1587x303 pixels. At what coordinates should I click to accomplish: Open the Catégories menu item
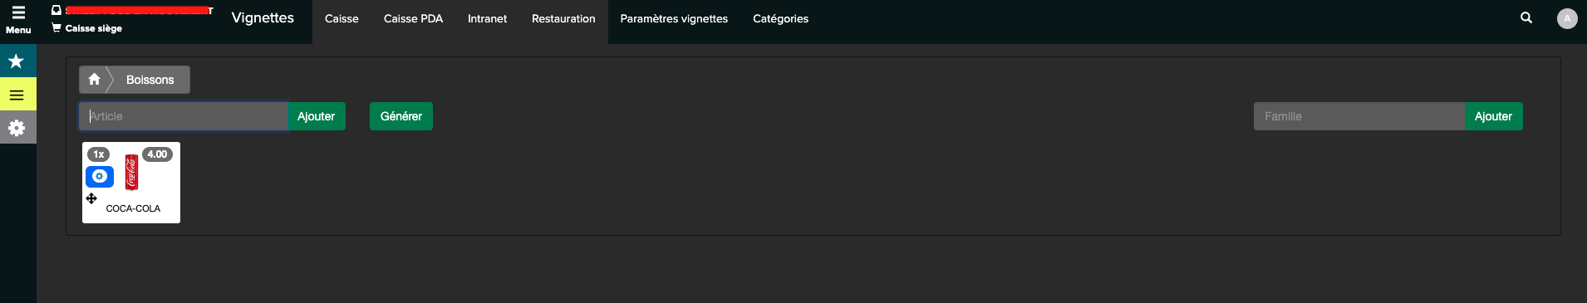(780, 18)
